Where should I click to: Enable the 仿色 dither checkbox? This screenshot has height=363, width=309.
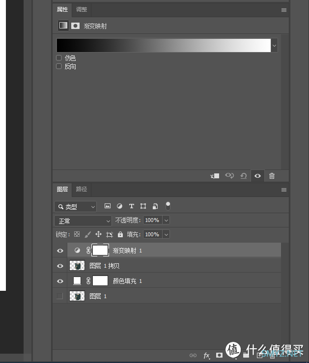pos(59,57)
